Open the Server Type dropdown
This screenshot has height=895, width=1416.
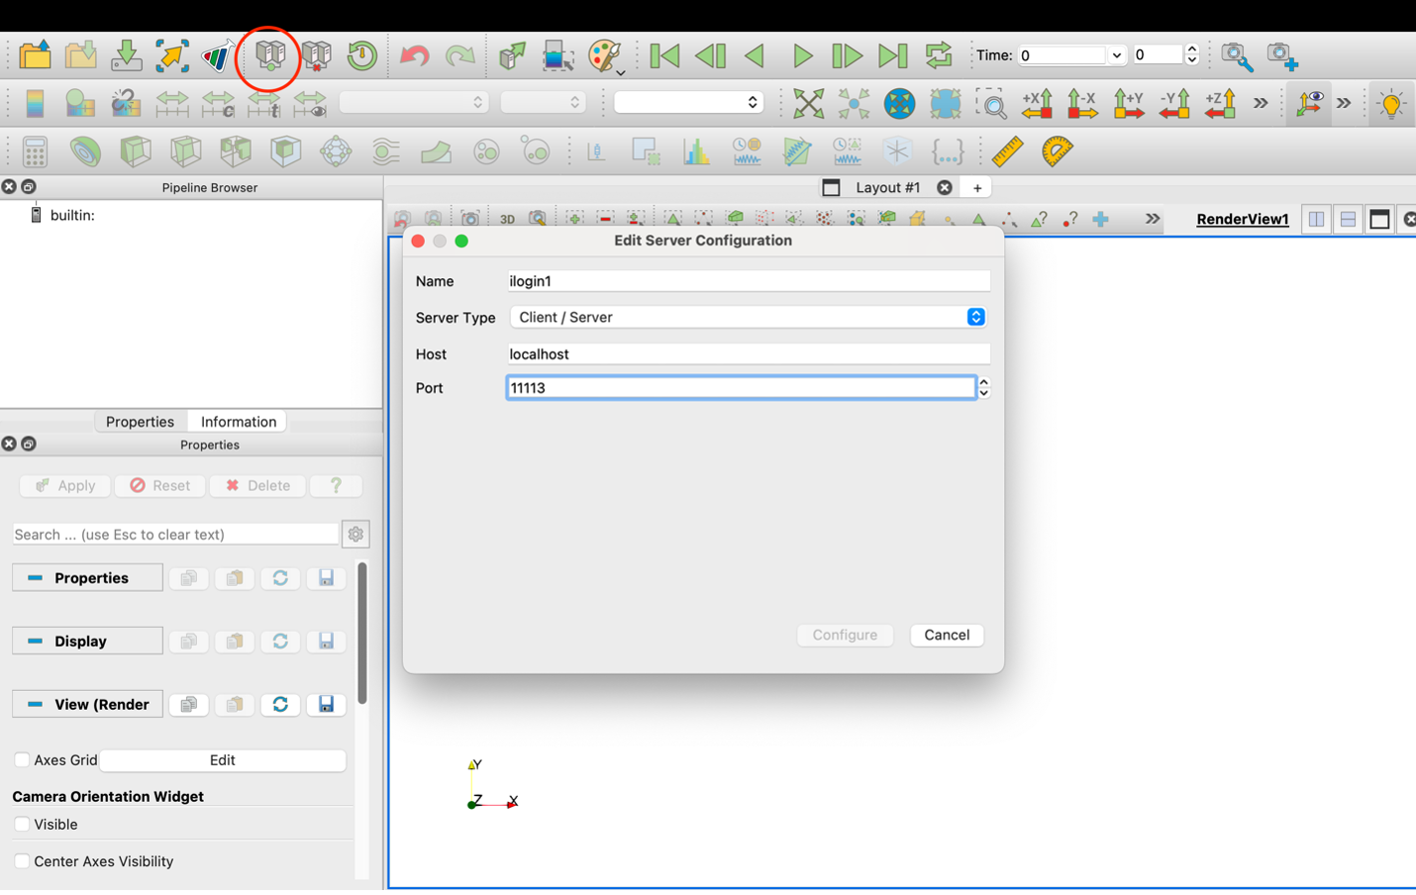click(748, 317)
